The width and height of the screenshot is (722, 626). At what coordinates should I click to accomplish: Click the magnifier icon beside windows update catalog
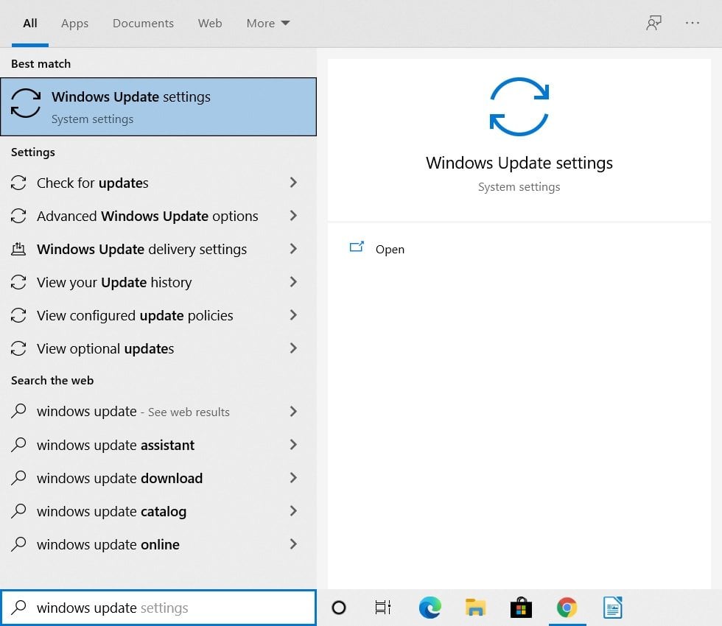(x=18, y=511)
